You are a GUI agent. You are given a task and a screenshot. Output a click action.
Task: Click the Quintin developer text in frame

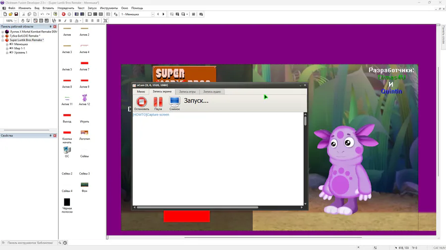391,91
